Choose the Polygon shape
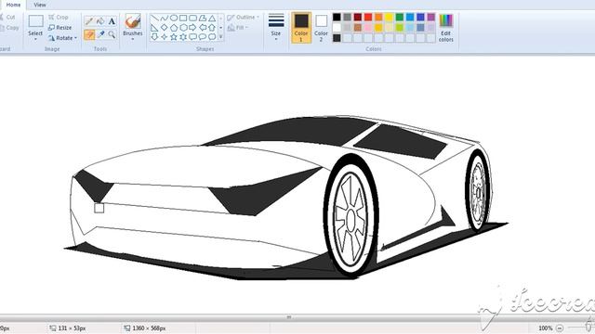The image size is (595, 334). [203, 18]
